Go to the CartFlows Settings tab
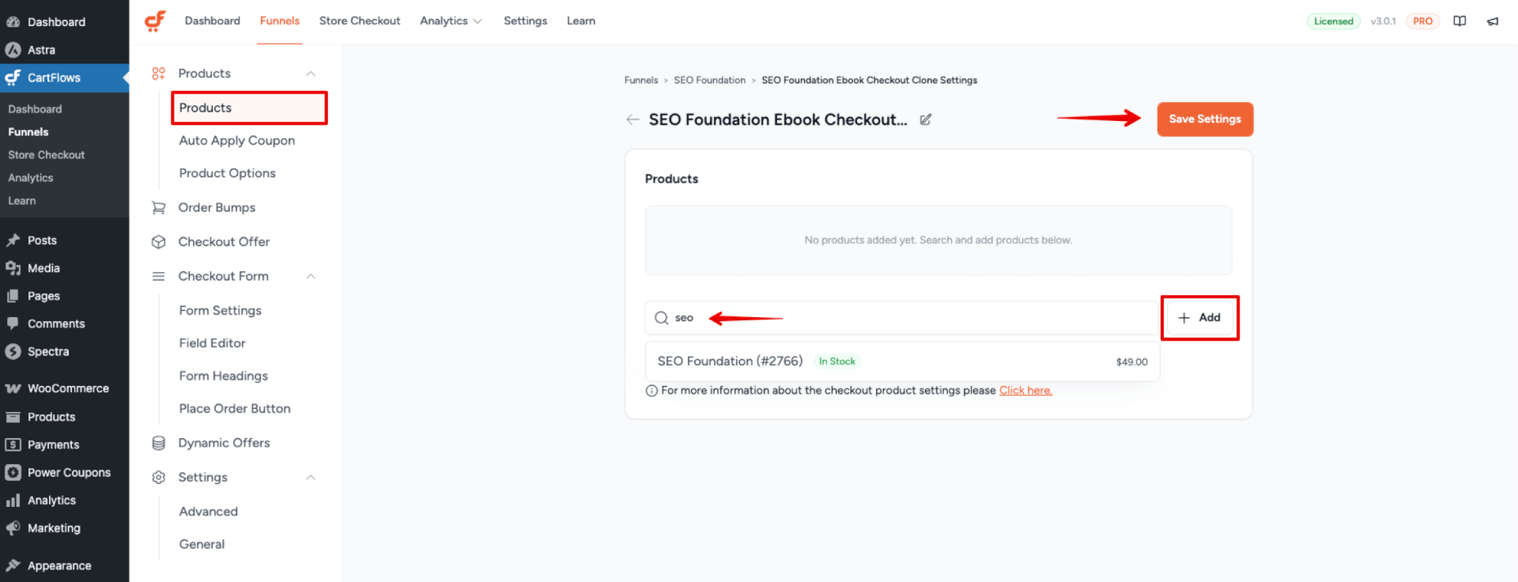This screenshot has height=582, width=1518. click(x=526, y=21)
